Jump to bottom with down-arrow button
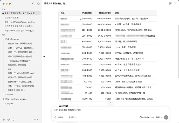The height and width of the screenshot is (123, 179). pos(111,102)
